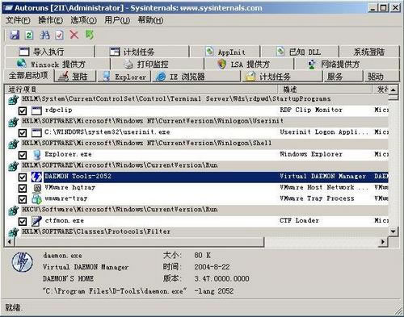Viewport: 404px width, 317px height.
Task: Click the horizontal scrollbar left arrow
Action: pos(10,242)
